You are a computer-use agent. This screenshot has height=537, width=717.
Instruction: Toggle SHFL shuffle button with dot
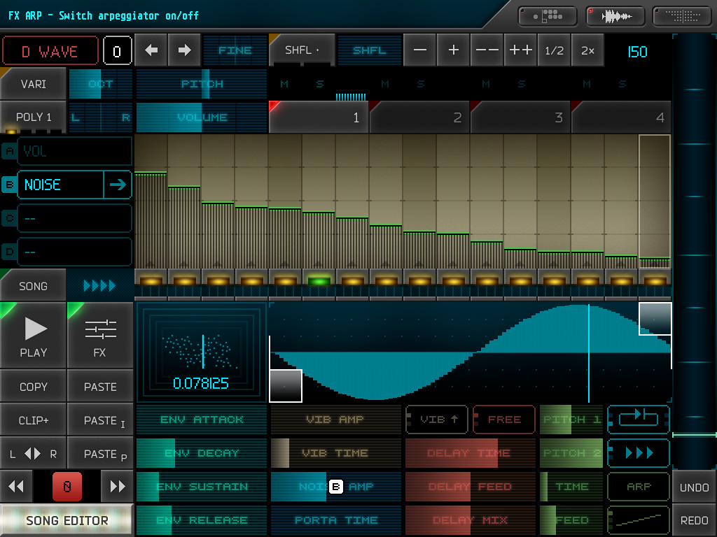pos(302,50)
